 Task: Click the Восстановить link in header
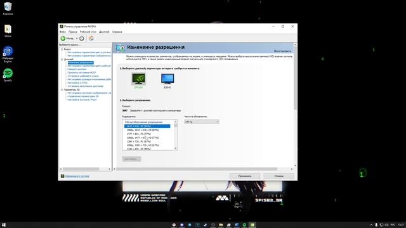(282, 51)
